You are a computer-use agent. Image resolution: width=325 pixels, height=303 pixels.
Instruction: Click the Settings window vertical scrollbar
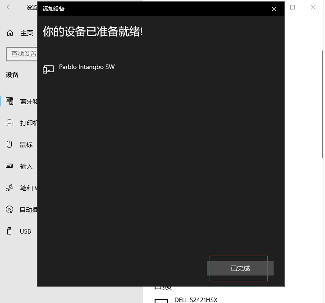tap(322, 104)
